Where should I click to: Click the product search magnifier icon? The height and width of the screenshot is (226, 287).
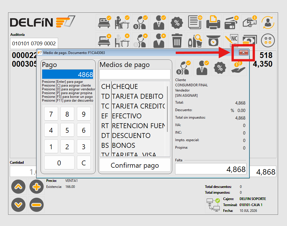(x=195, y=40)
